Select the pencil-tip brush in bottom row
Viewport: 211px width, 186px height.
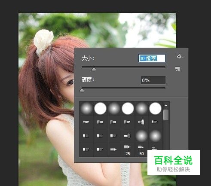click(x=113, y=149)
